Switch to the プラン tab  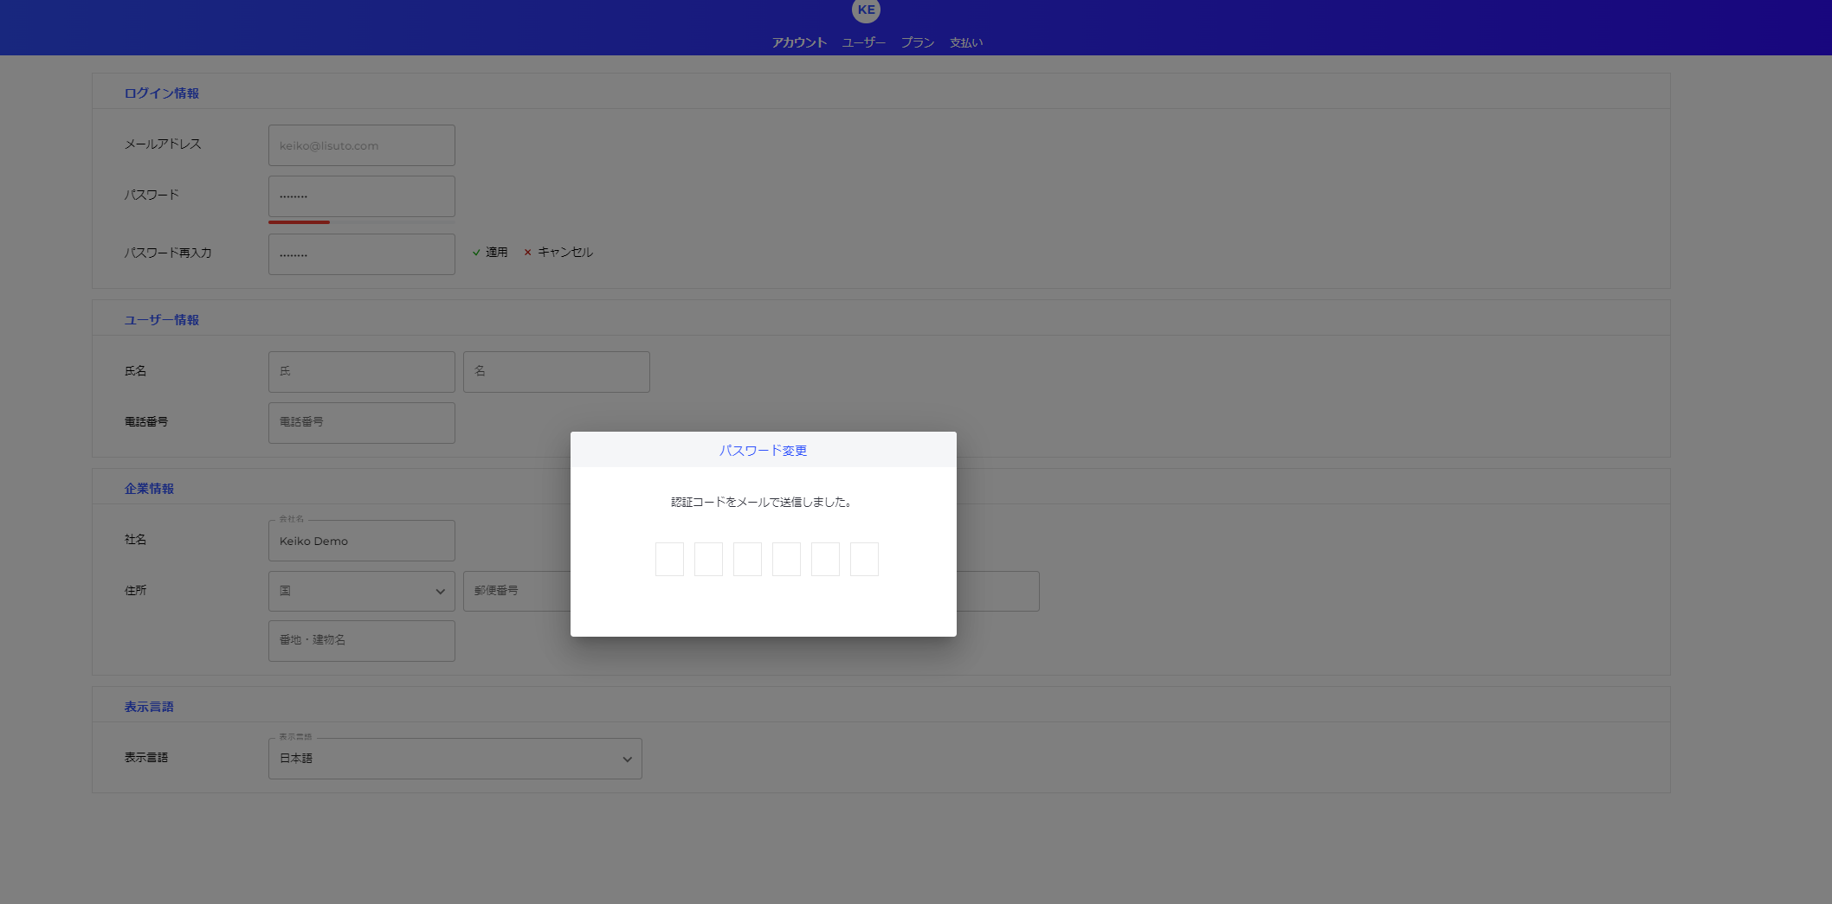pyautogui.click(x=918, y=42)
